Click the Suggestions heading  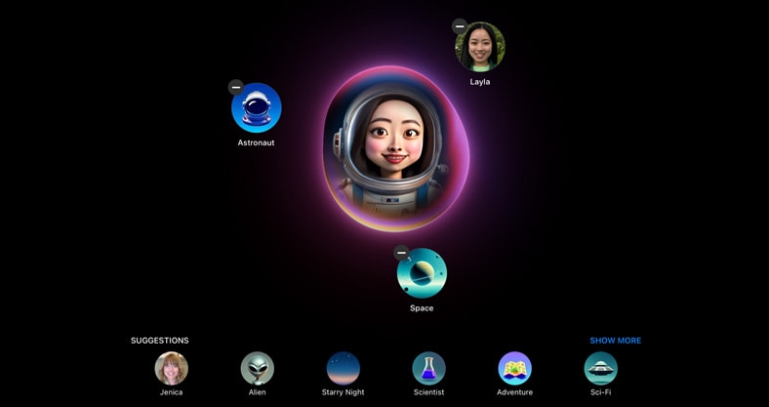160,341
